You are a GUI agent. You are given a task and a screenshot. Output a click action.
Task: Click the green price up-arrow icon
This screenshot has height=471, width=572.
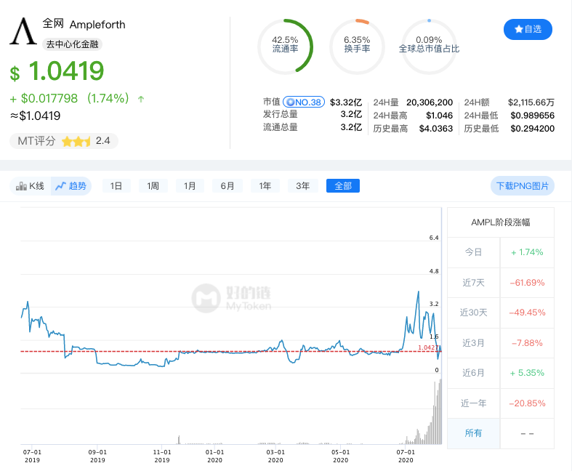click(141, 99)
